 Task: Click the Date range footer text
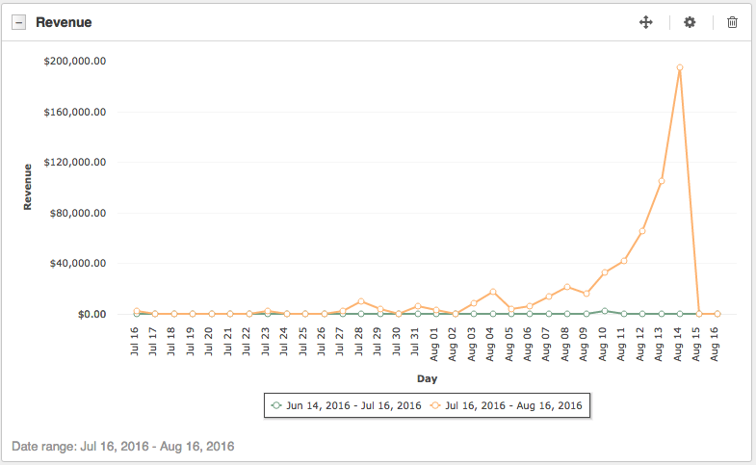pos(123,446)
